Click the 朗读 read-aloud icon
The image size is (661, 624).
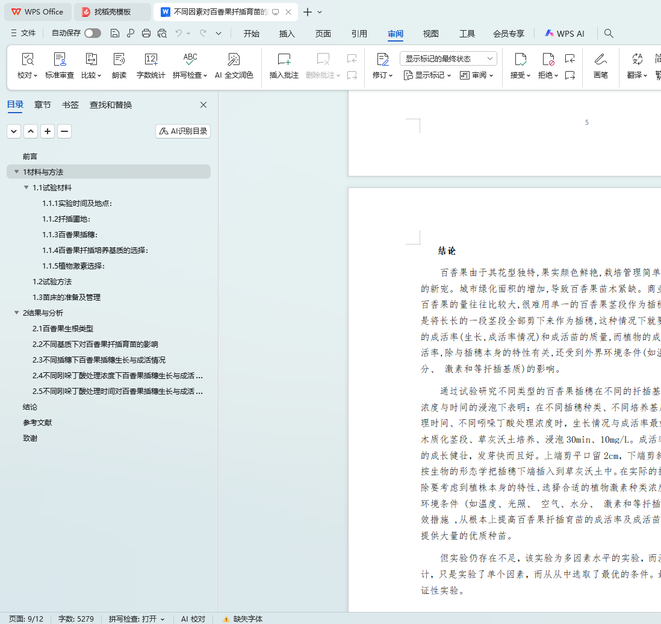coord(119,60)
